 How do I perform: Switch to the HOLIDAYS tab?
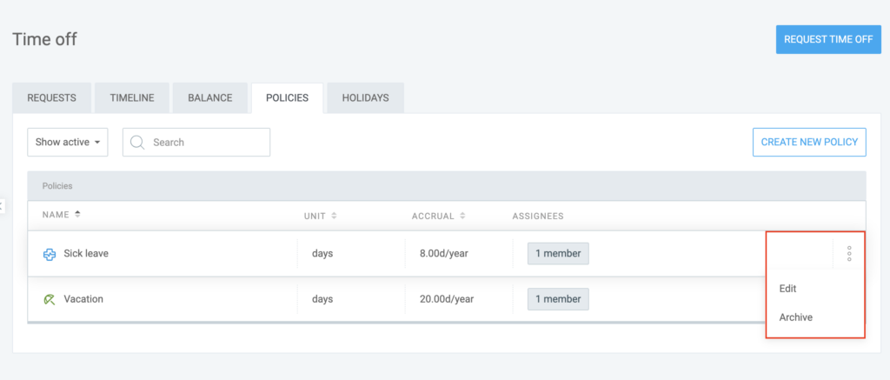click(x=366, y=97)
